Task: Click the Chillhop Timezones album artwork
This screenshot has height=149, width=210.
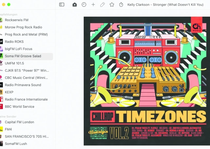Action: click(147, 81)
